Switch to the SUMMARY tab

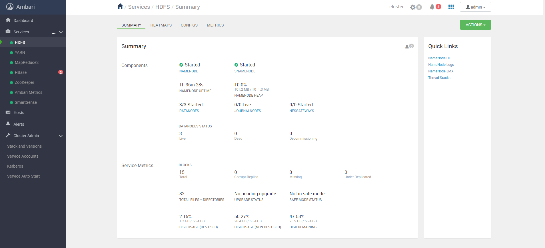(131, 25)
